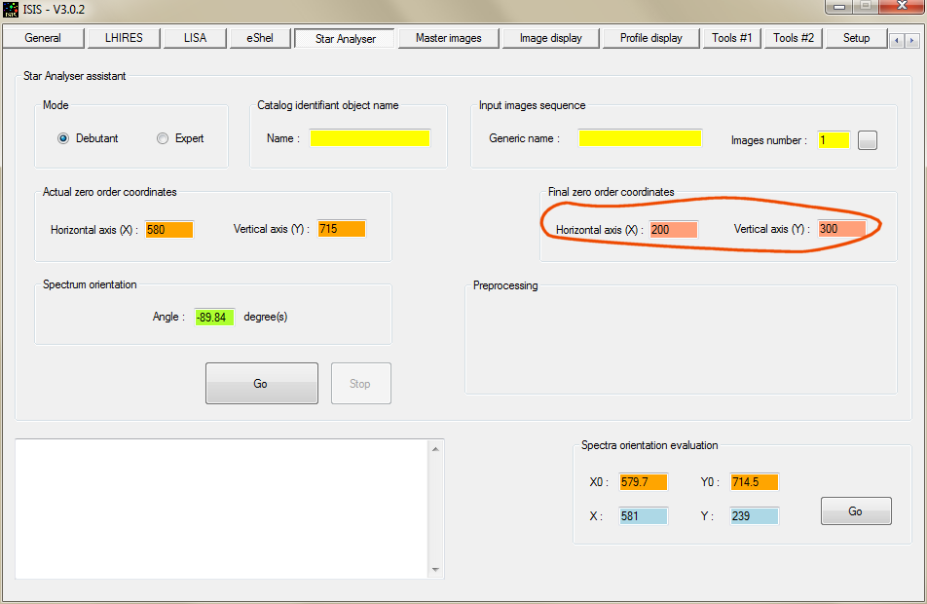The height and width of the screenshot is (604, 927).
Task: Click the log box scroll down arrow
Action: click(x=435, y=570)
